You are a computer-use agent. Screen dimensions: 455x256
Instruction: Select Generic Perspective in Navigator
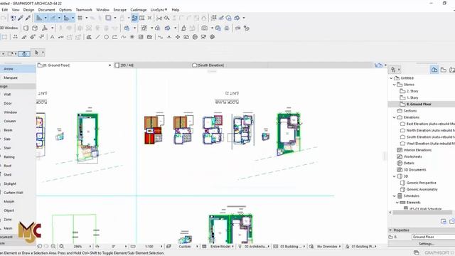422,183
